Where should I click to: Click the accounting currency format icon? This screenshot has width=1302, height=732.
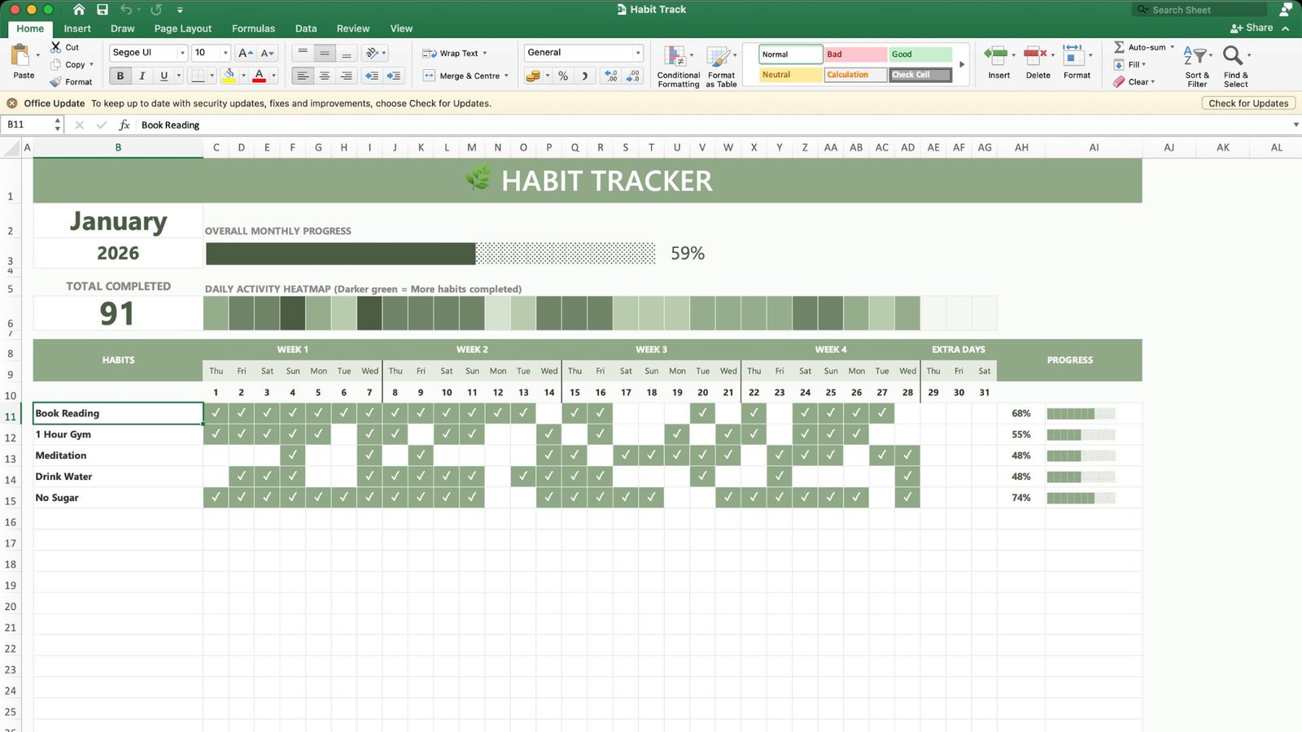pyautogui.click(x=534, y=76)
